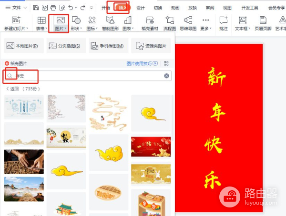
Task: Click into the 祥云 search field
Action: coord(87,76)
